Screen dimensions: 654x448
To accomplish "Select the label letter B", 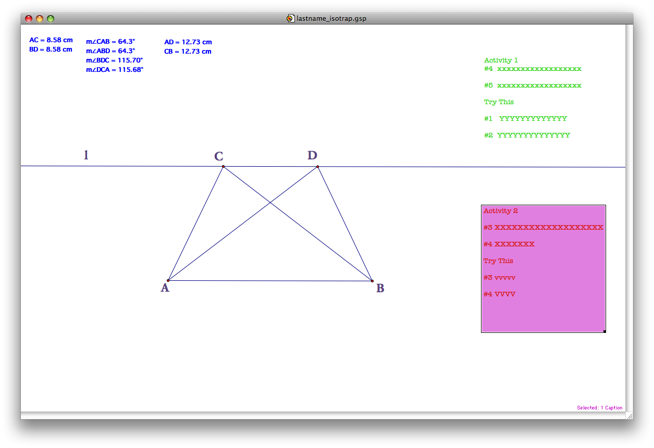I will point(379,288).
